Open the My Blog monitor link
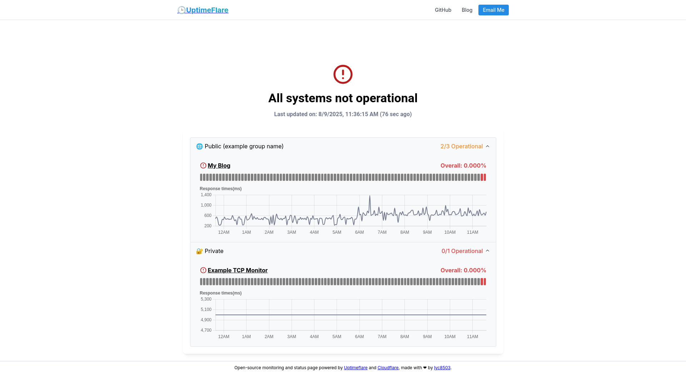Screen dimensions: 686x386 219,165
